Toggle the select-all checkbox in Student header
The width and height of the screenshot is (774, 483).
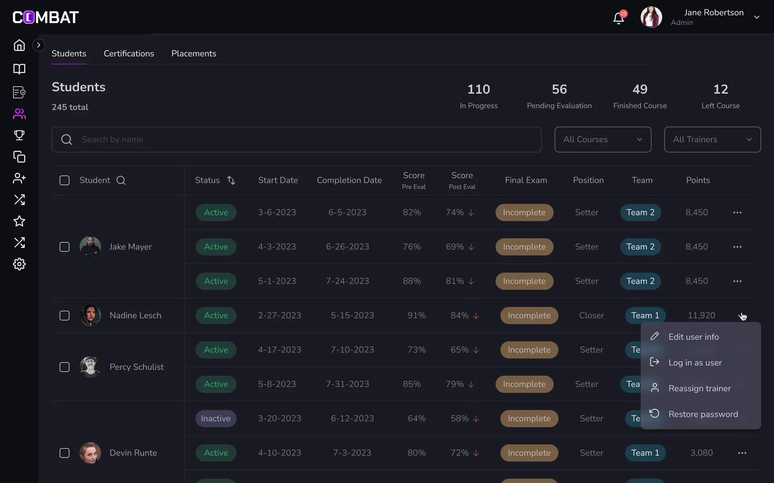pyautogui.click(x=64, y=180)
